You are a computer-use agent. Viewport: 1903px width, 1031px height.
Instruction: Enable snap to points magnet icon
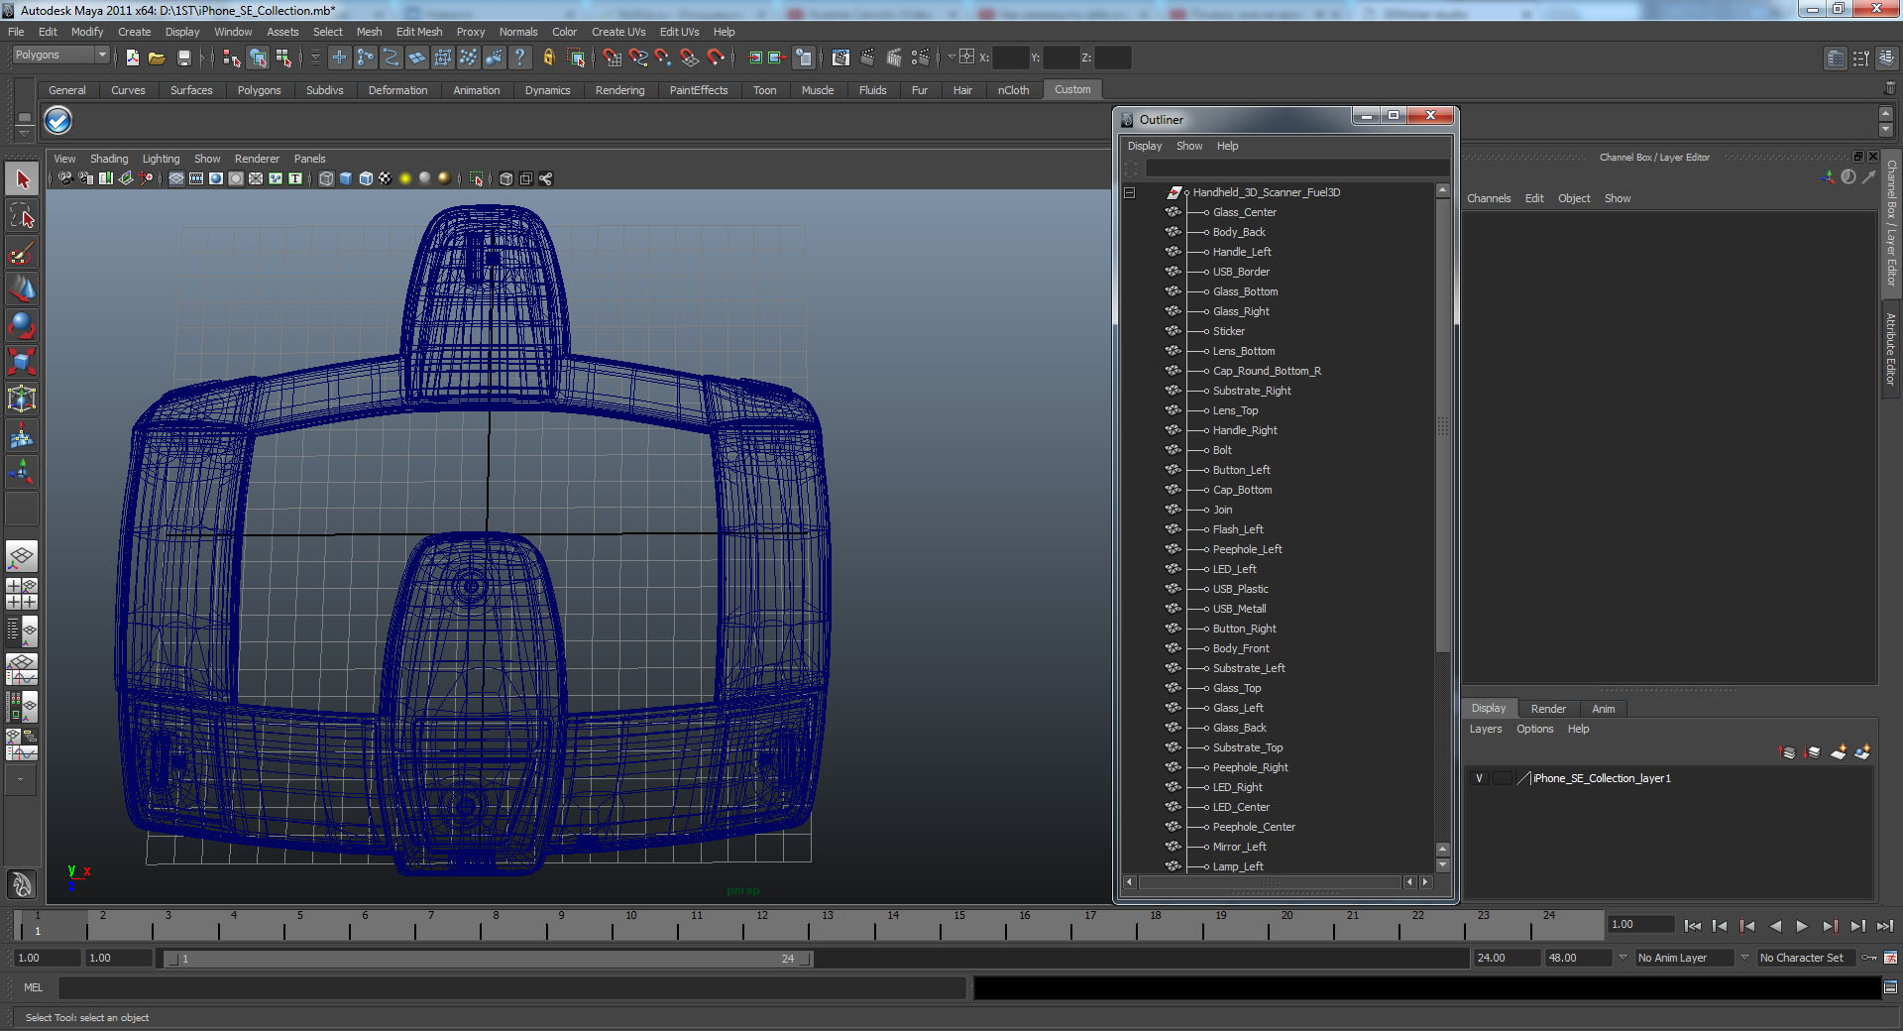(x=663, y=57)
